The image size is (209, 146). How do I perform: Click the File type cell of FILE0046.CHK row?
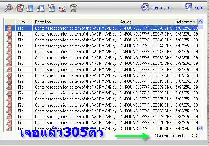coord(21,40)
